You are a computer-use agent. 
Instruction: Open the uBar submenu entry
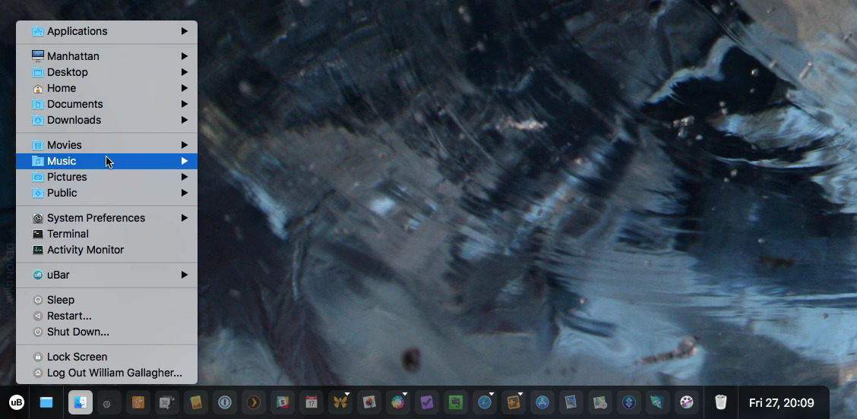pos(106,275)
